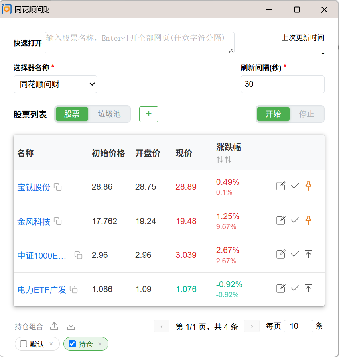Viewport: 339px width, 357px height.
Task: Click the 名称 column header
Action: (26, 153)
